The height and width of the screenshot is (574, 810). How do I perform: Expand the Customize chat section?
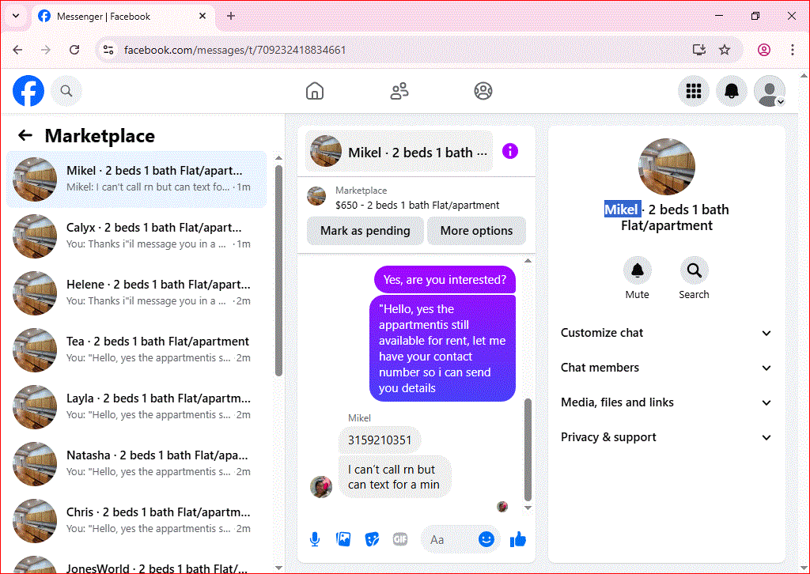point(666,333)
